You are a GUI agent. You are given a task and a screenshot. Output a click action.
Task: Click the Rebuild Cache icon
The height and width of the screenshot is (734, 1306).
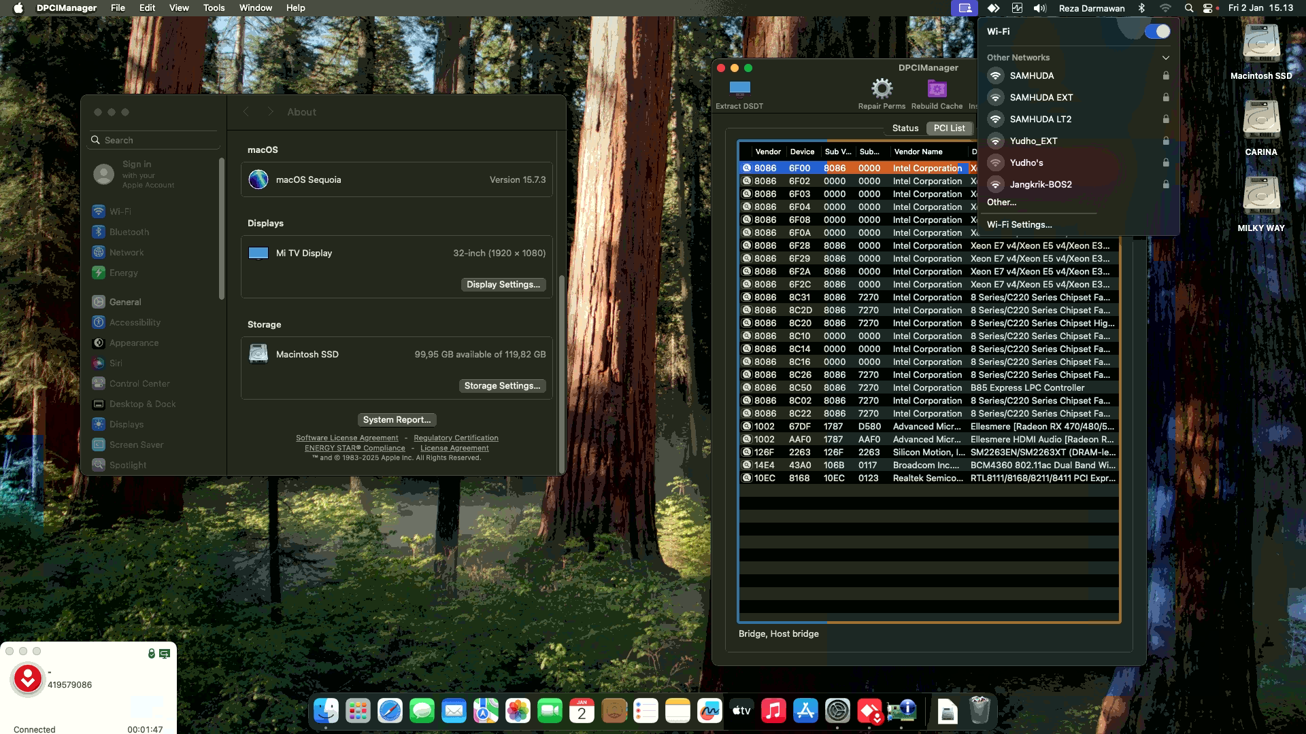(937, 88)
